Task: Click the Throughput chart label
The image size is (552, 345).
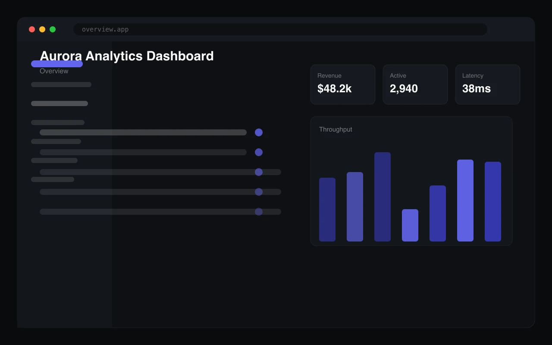Action: click(336, 129)
